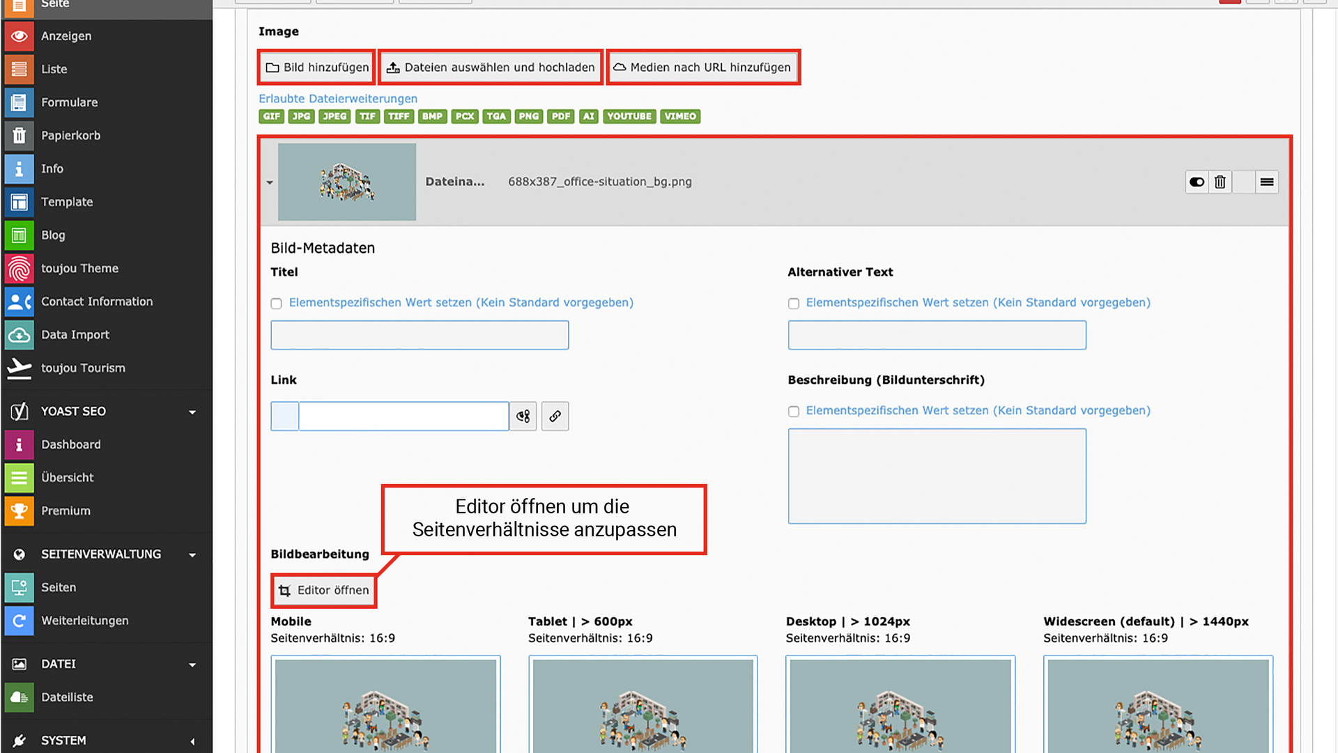The image size is (1338, 753).
Task: Enable element-specific value checkbox for Titel
Action: pos(277,303)
